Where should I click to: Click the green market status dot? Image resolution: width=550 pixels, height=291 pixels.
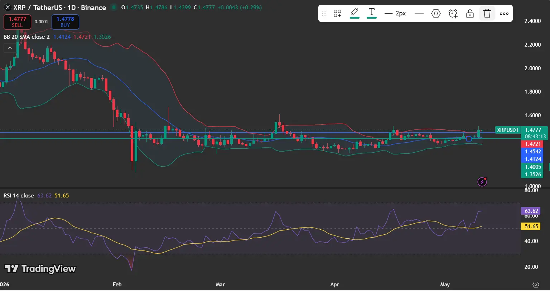(x=114, y=7)
